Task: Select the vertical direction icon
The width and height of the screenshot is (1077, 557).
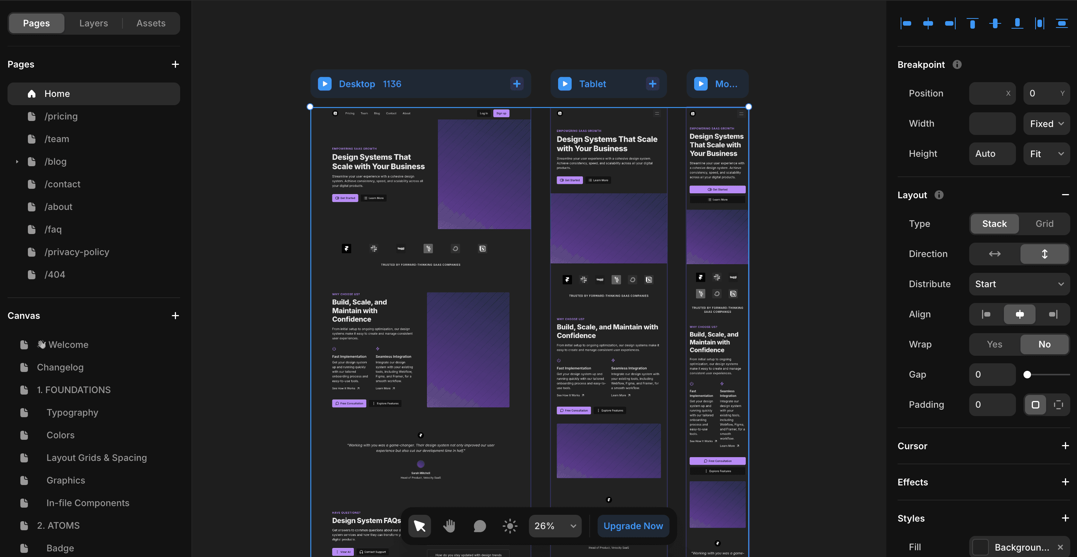Action: point(1044,254)
